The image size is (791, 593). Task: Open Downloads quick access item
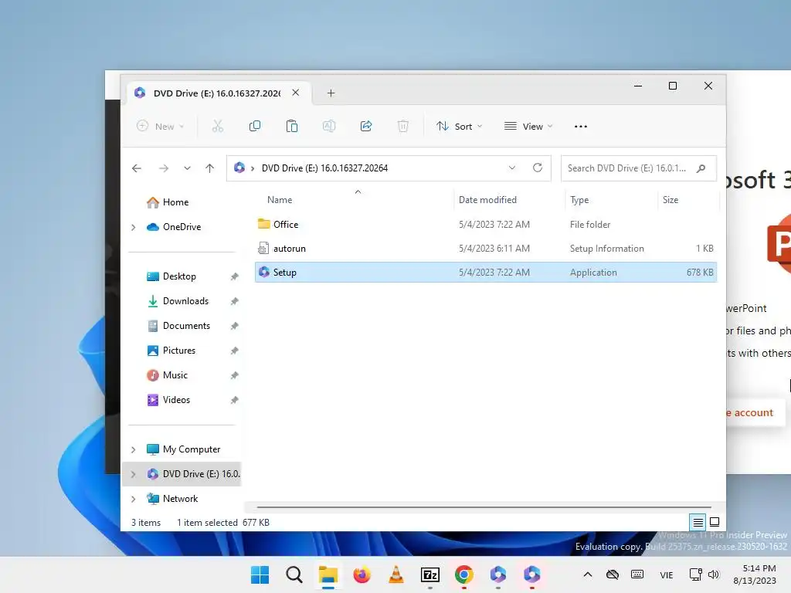coord(185,301)
